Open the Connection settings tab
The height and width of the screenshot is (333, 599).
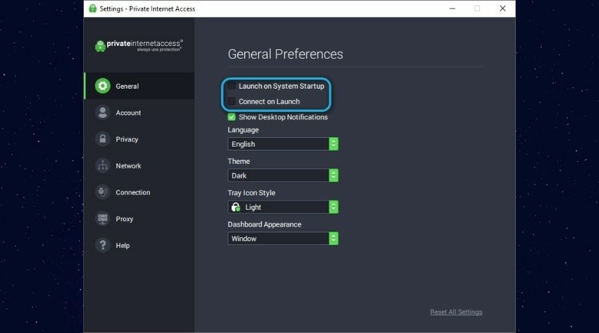(x=133, y=192)
